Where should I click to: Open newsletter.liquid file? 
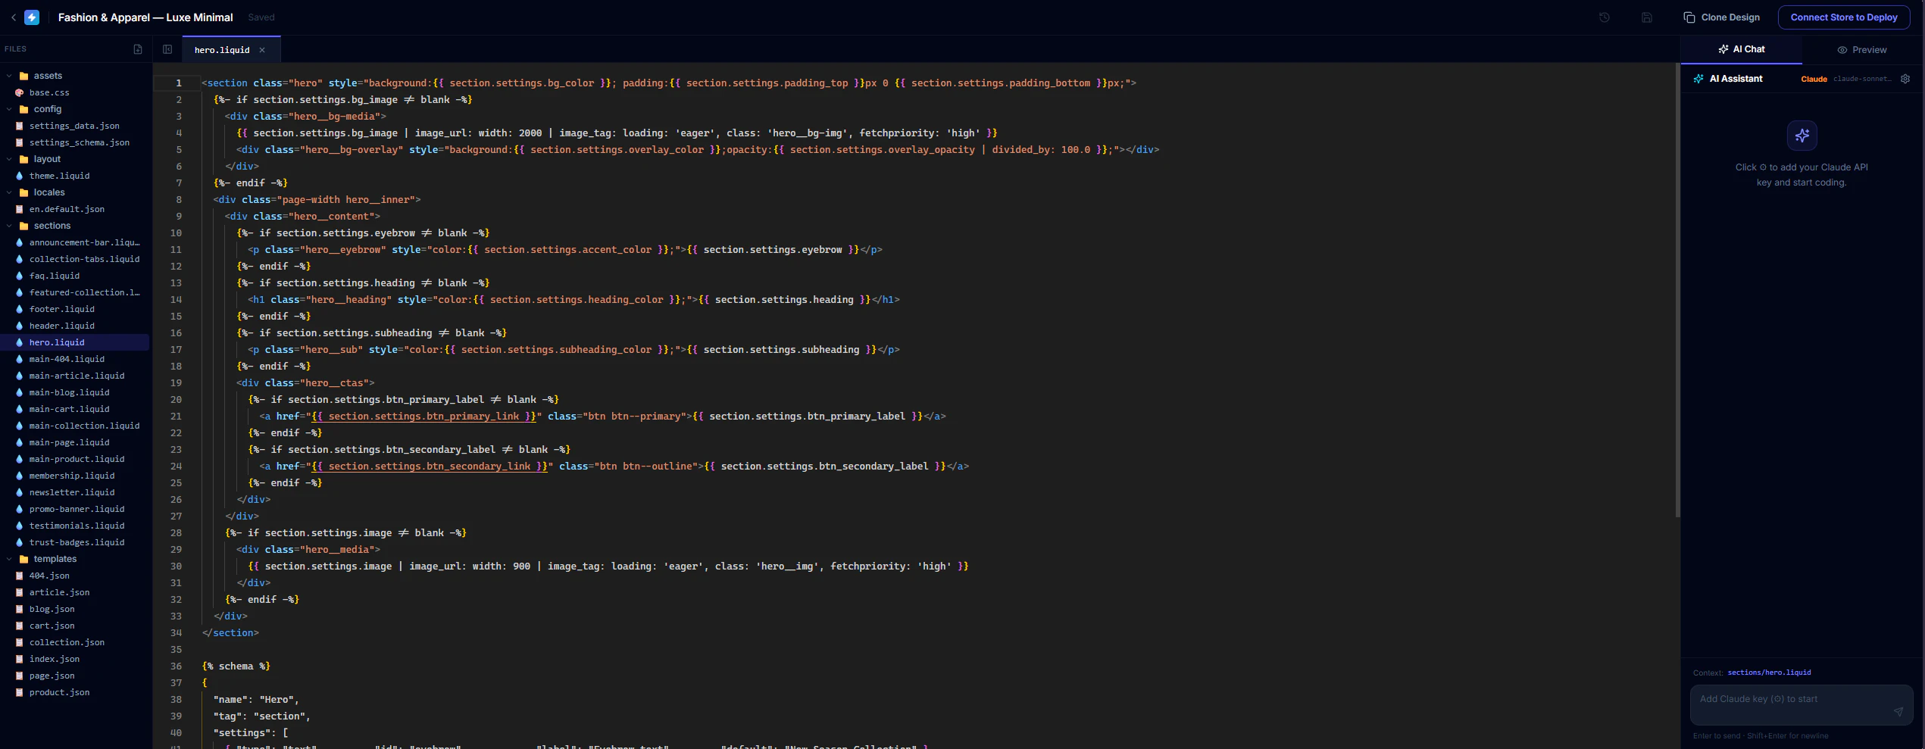click(x=75, y=492)
